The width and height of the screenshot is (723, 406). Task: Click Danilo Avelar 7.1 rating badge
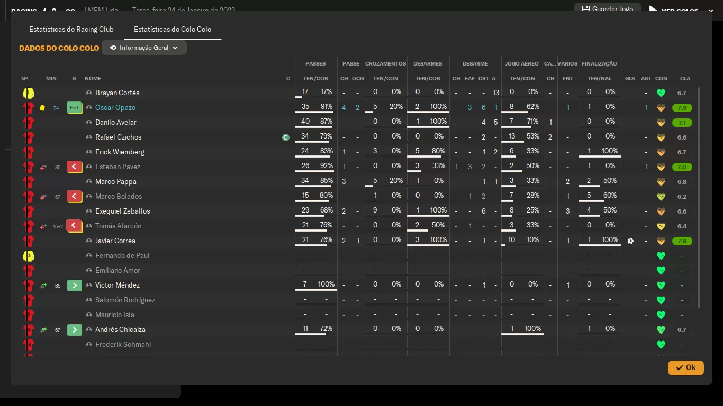click(x=682, y=123)
